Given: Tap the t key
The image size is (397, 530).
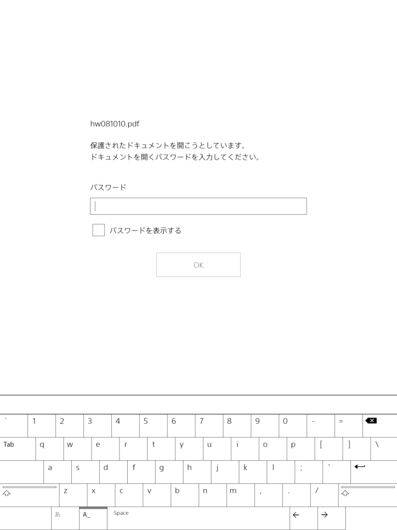Looking at the screenshot, I should point(161,449).
